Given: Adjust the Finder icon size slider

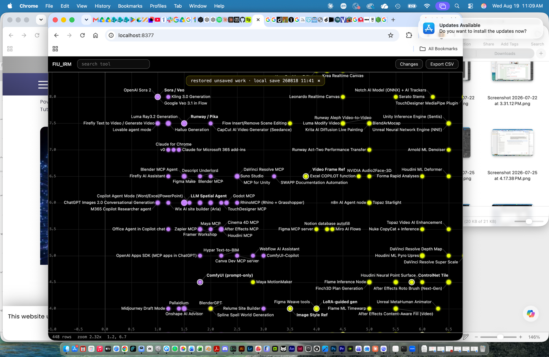Looking at the screenshot, I should pos(528,221).
